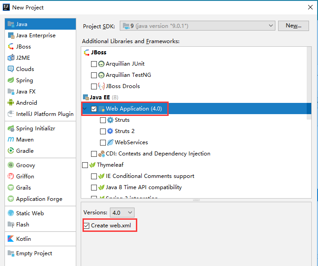Image resolution: width=318 pixels, height=266 pixels.
Task: Click the Thymeleaf leaf icon
Action: tap(92, 165)
